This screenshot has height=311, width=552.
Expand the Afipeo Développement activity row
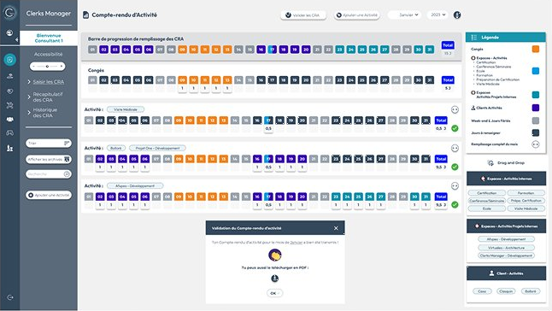455,185
